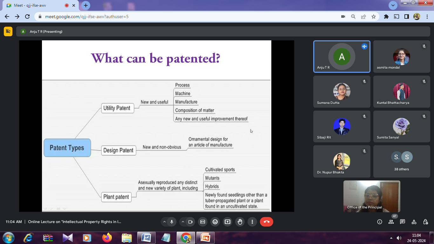The image size is (434, 244).
Task: Click the Sumana Dutta participant tile
Action: 342,91
